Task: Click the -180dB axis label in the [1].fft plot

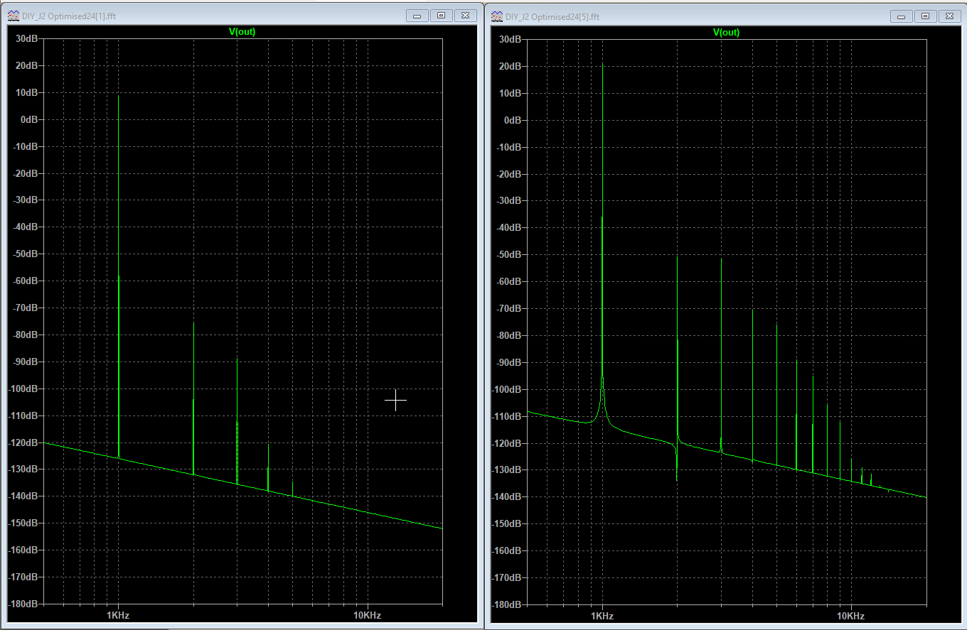Action: click(x=23, y=604)
